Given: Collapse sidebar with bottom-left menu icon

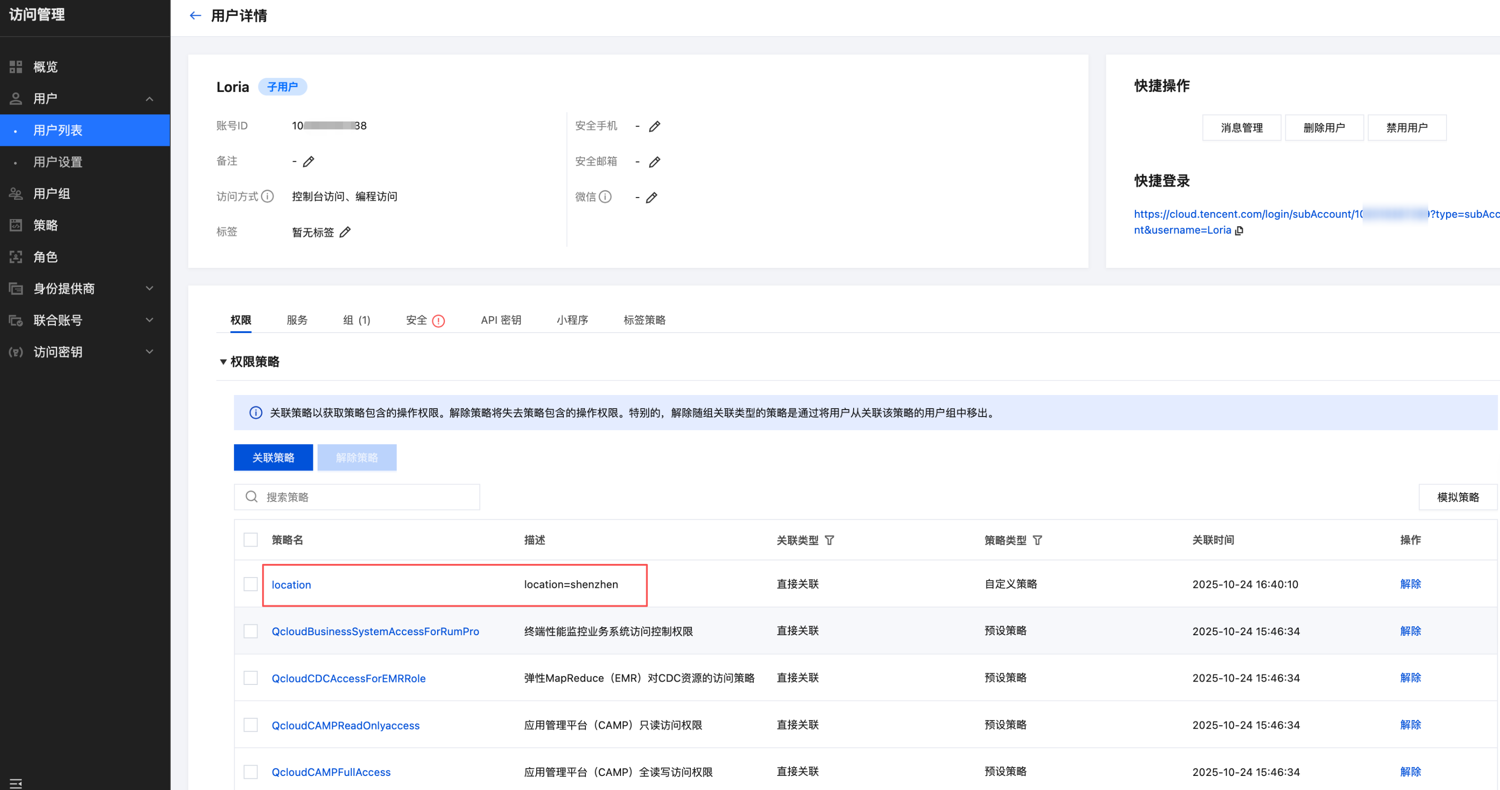Looking at the screenshot, I should 16,782.
